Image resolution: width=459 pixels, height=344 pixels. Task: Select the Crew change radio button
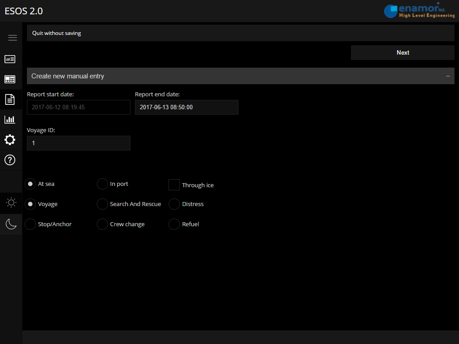[x=102, y=224]
